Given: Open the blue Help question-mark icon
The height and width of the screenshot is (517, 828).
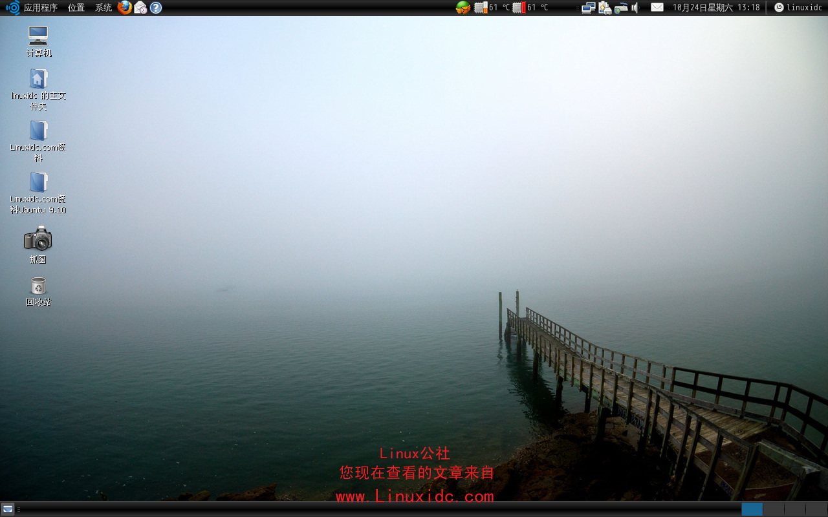Looking at the screenshot, I should pyautogui.click(x=156, y=7).
